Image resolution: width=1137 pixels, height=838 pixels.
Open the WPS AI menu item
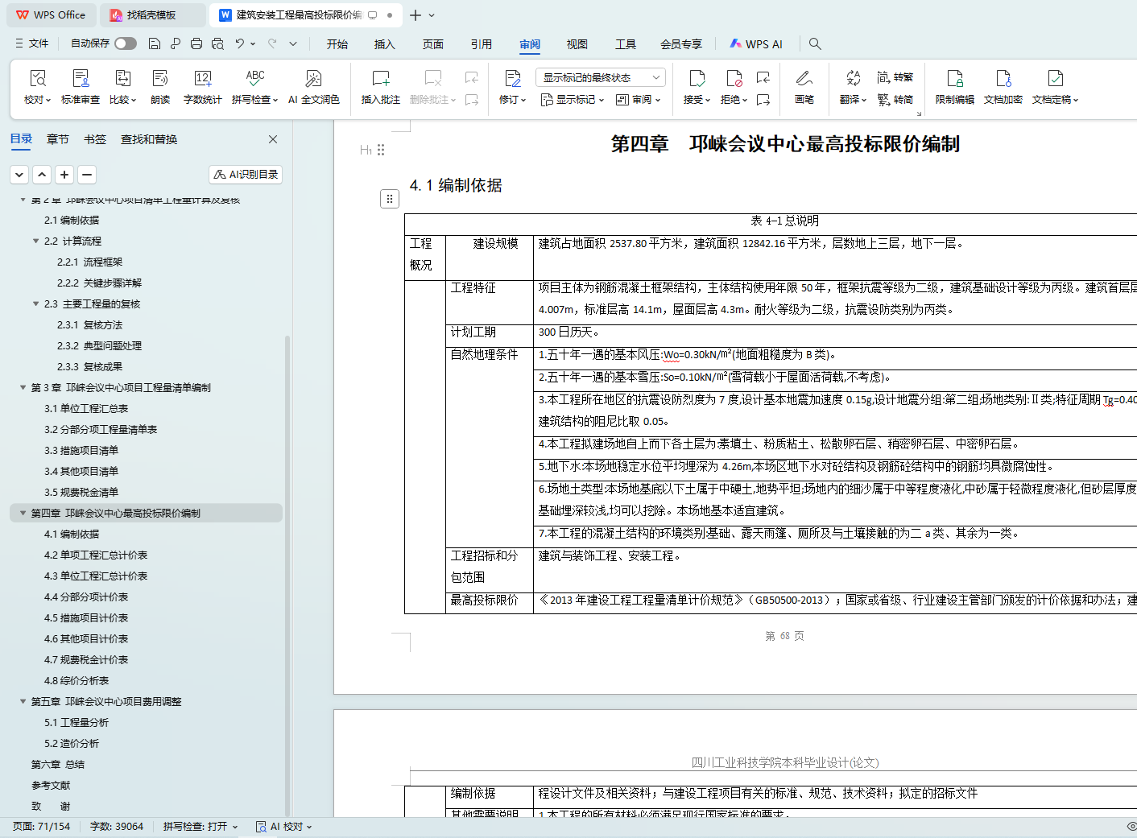756,44
